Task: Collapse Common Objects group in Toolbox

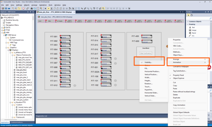Action: point(188,21)
